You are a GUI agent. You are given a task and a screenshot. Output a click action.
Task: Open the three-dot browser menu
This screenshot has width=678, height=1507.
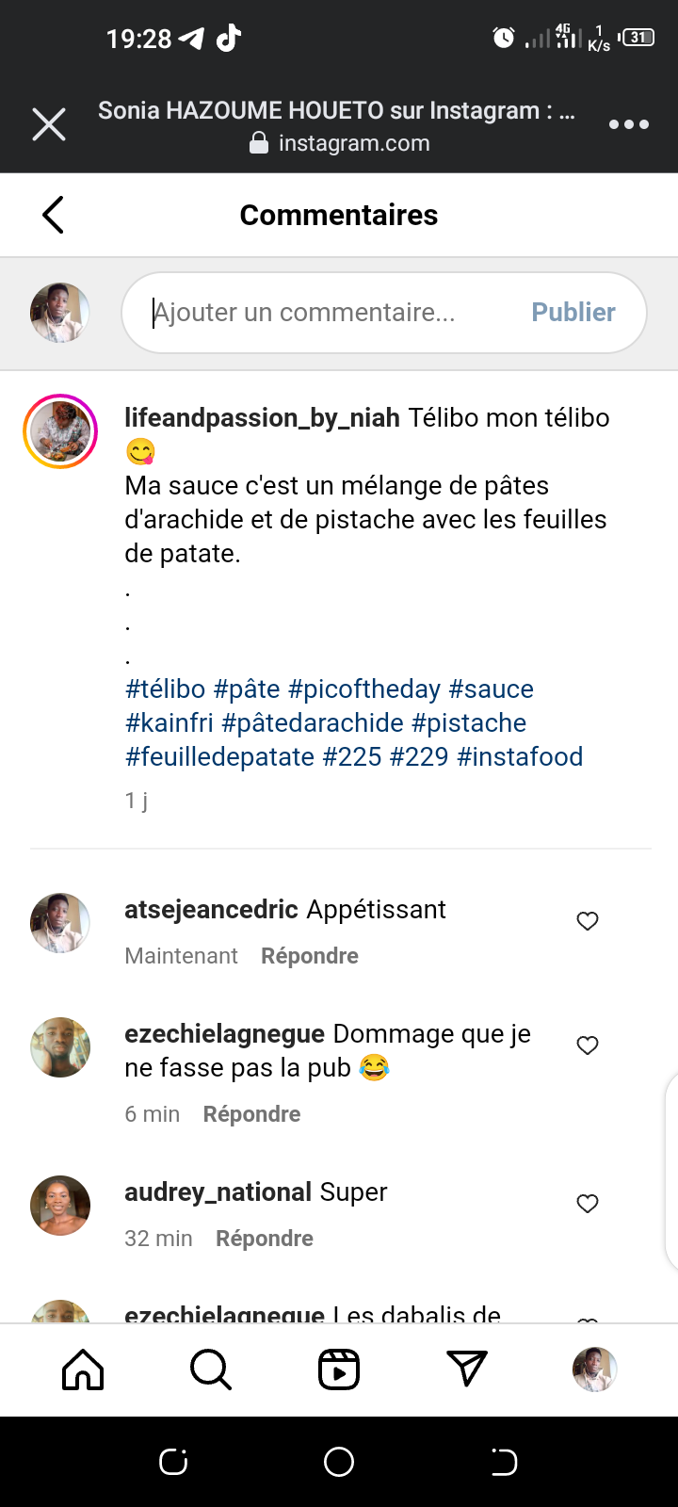coord(628,124)
